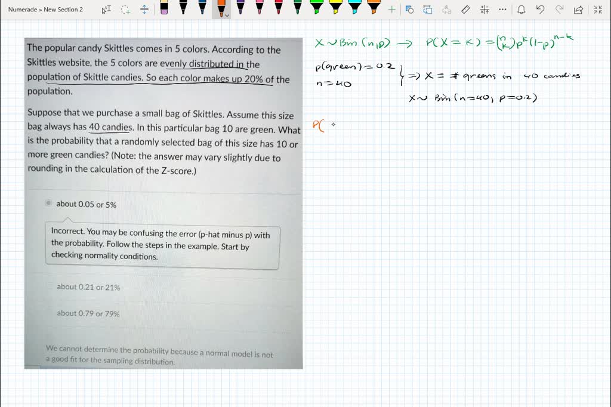Click the 'about 0.21 or 21%' answer text
611x407 pixels.
click(88, 287)
